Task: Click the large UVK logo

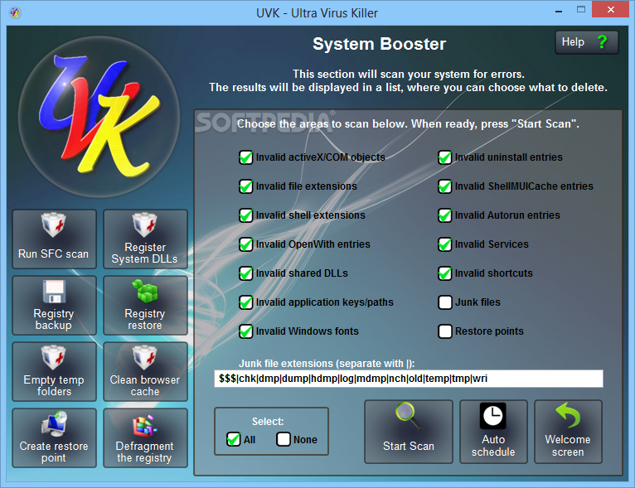Action: [x=99, y=117]
